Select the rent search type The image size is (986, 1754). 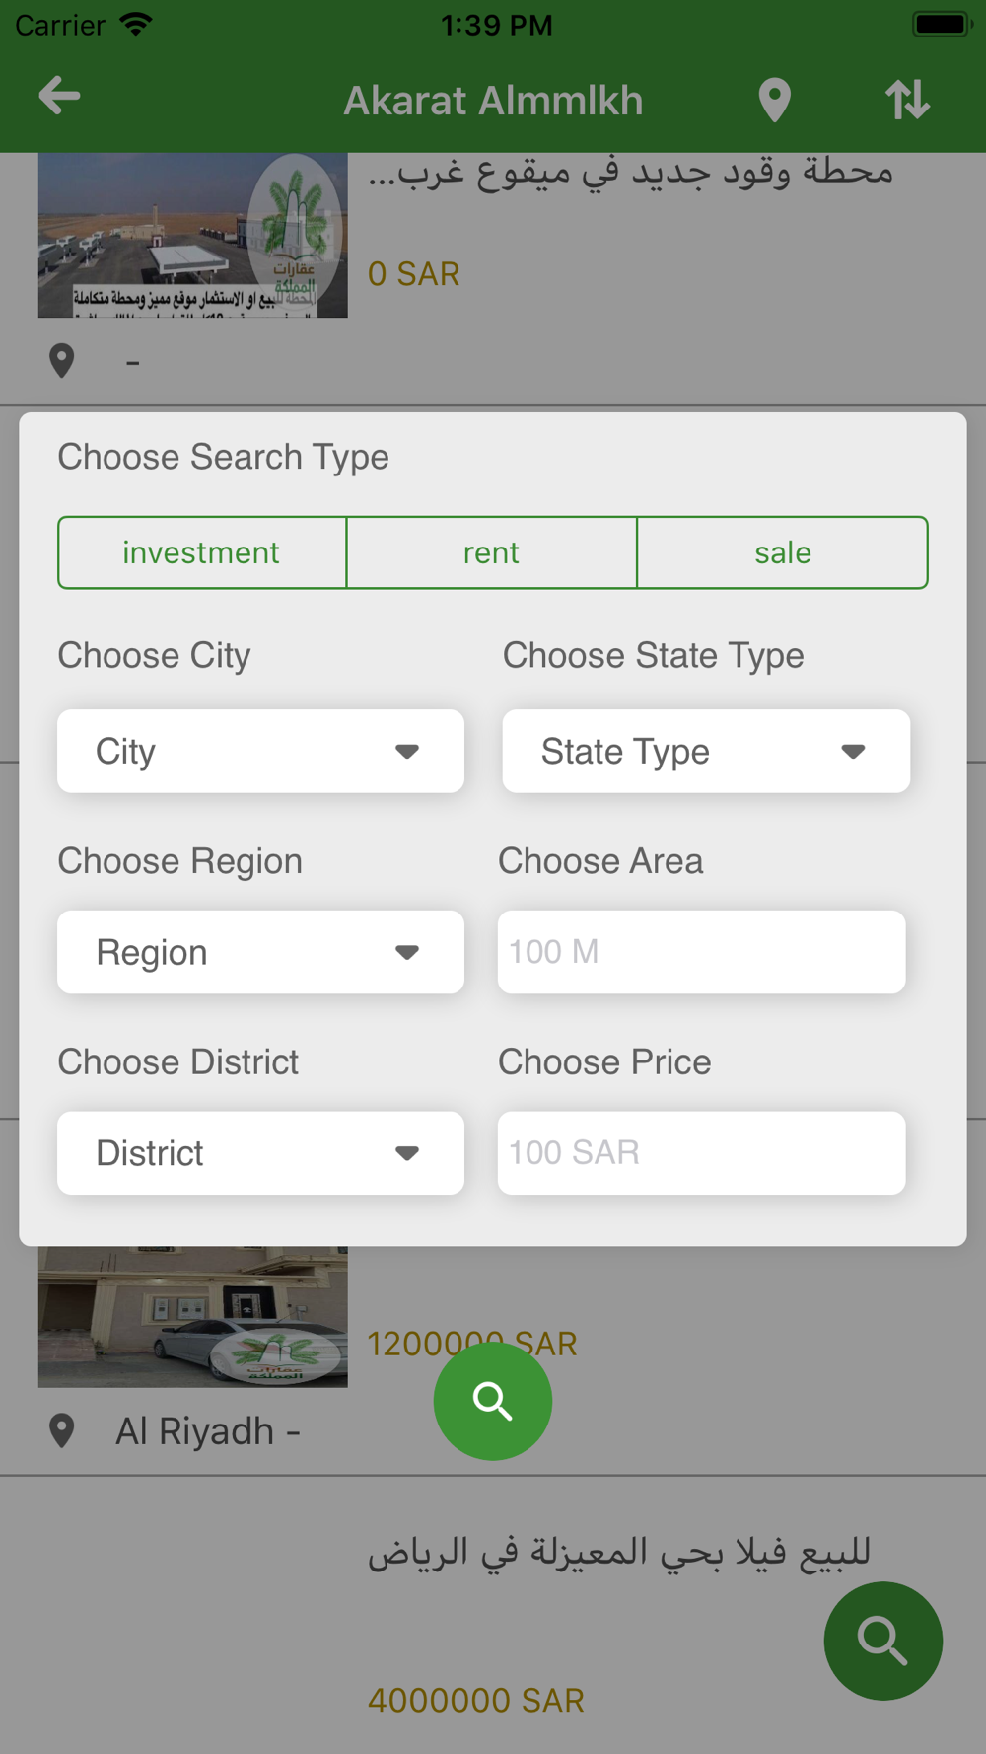pos(492,552)
